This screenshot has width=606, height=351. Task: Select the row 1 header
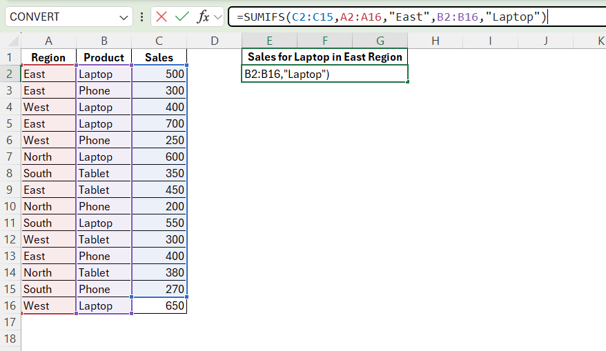coord(10,57)
